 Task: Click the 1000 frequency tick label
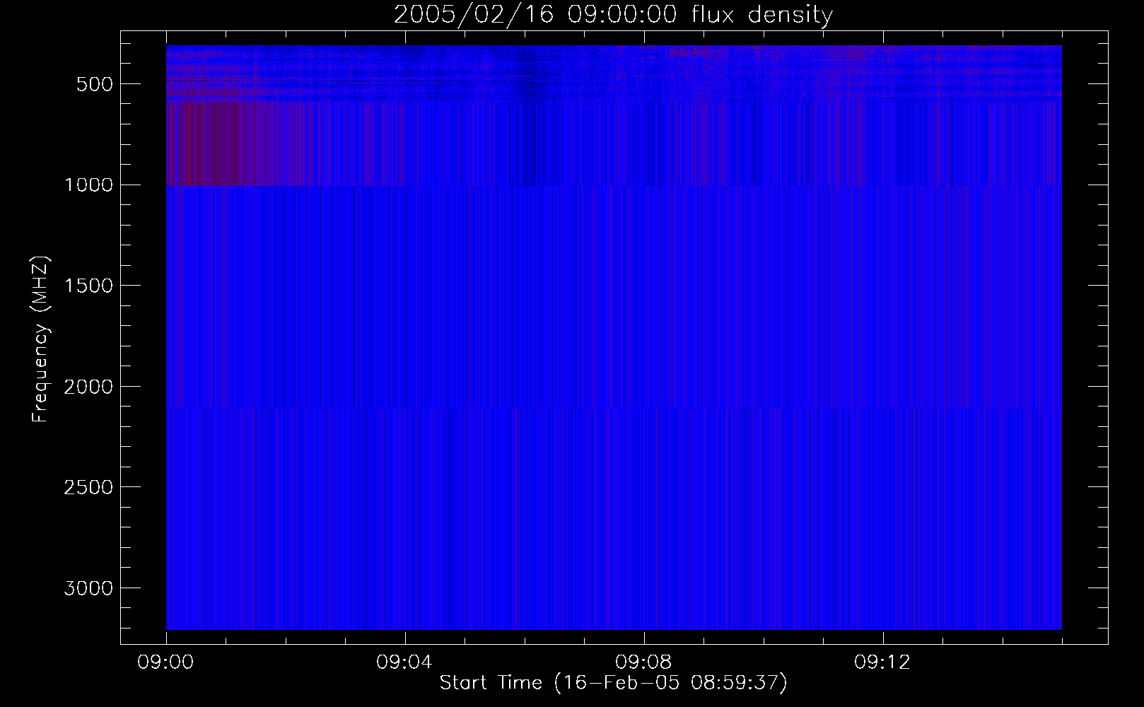click(88, 185)
